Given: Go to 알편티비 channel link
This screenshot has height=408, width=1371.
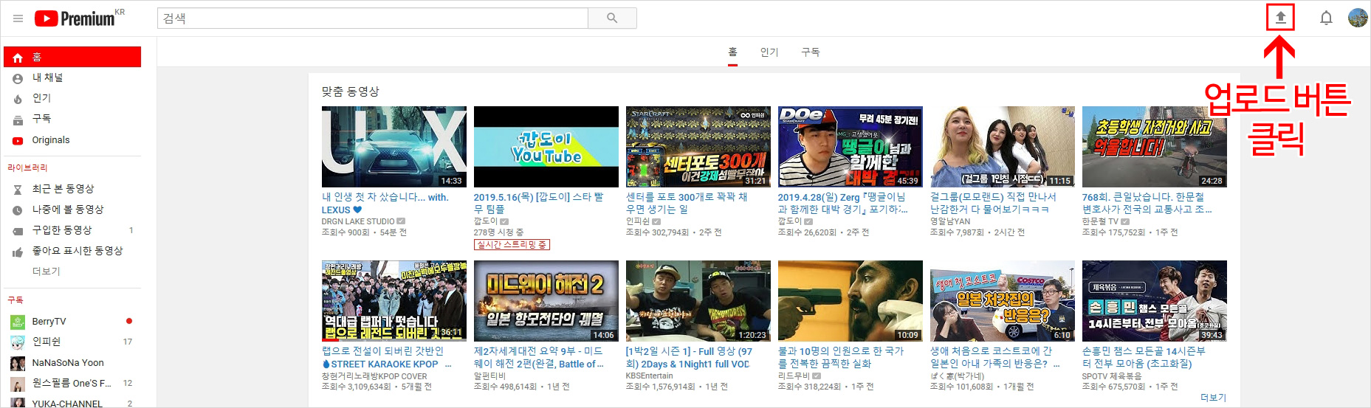Looking at the screenshot, I should coord(489,376).
